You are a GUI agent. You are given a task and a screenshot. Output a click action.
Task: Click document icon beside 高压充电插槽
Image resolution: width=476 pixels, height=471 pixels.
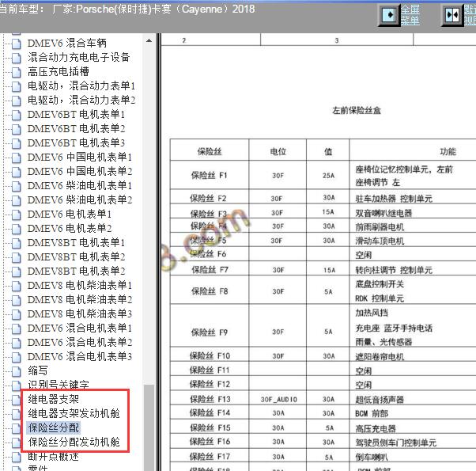tap(17, 72)
